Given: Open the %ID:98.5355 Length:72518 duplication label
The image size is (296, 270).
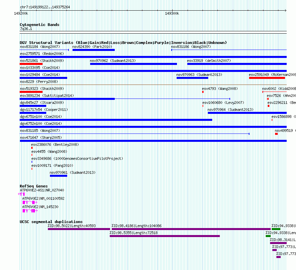Looking at the screenshot, I should 133,233.
